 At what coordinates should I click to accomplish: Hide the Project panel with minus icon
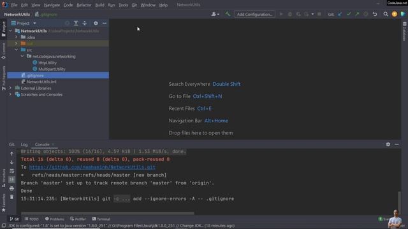[105, 24]
